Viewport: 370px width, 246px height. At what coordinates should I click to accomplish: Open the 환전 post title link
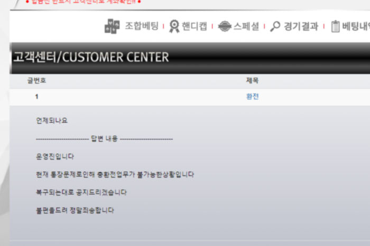click(253, 96)
